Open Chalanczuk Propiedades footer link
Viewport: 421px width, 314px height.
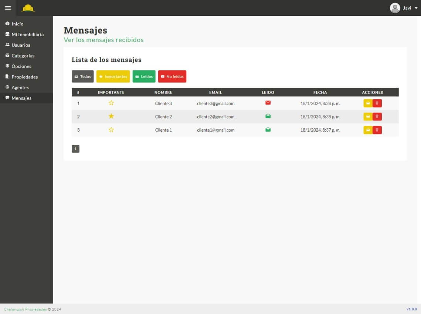(x=25, y=309)
